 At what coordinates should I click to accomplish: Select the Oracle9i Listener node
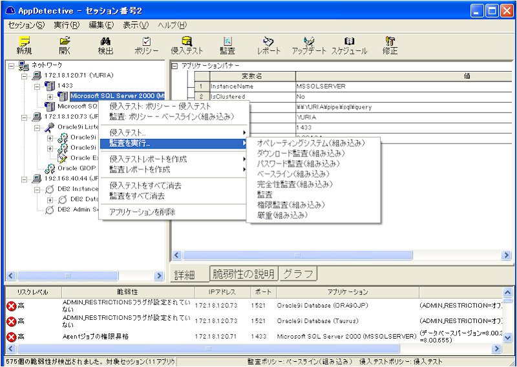click(x=78, y=127)
